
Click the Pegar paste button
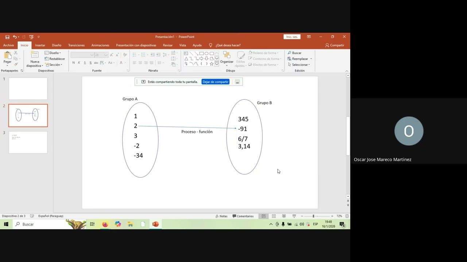tap(7, 58)
